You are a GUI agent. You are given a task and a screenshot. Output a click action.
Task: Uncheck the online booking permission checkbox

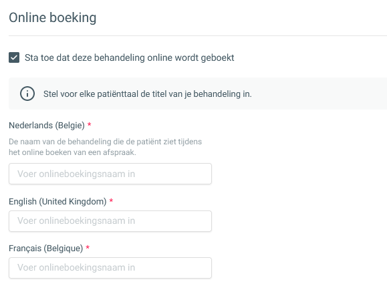click(14, 57)
